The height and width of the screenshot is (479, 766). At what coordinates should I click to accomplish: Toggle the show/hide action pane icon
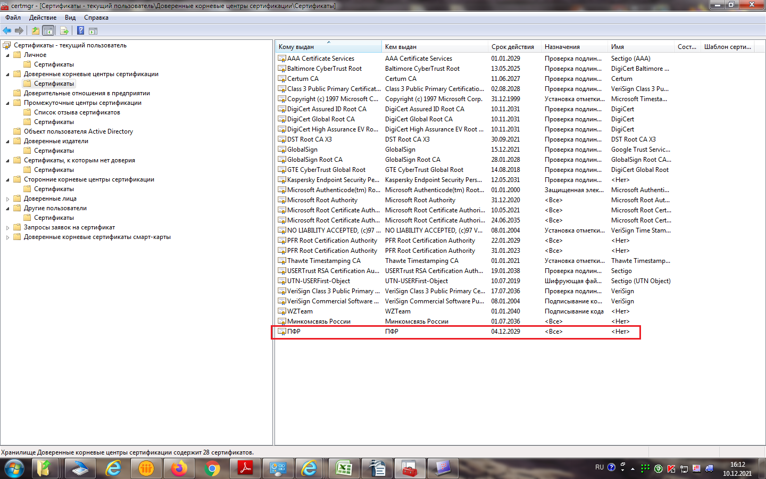[93, 31]
